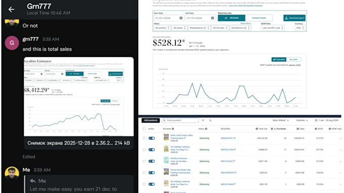
Task: Select the Line chart view
Action: pos(279,59)
